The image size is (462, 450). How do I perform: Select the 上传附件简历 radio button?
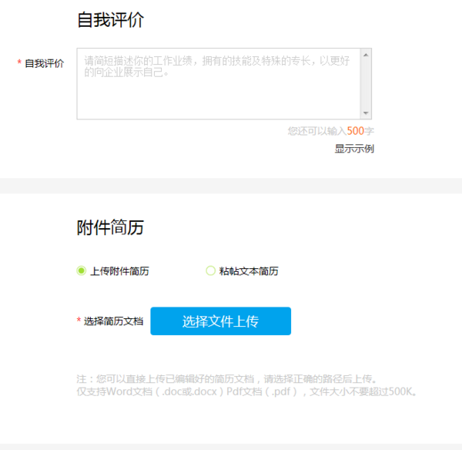tap(81, 271)
